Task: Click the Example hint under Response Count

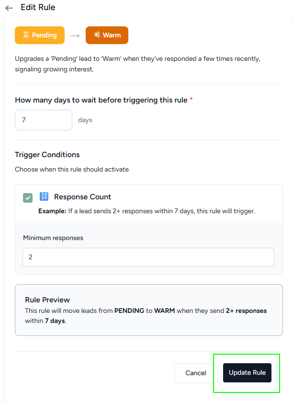Action: pyautogui.click(x=146, y=211)
